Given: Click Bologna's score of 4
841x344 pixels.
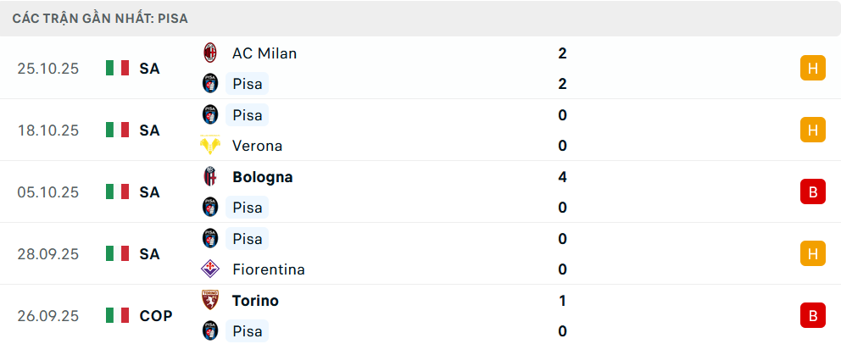Looking at the screenshot, I should [562, 177].
